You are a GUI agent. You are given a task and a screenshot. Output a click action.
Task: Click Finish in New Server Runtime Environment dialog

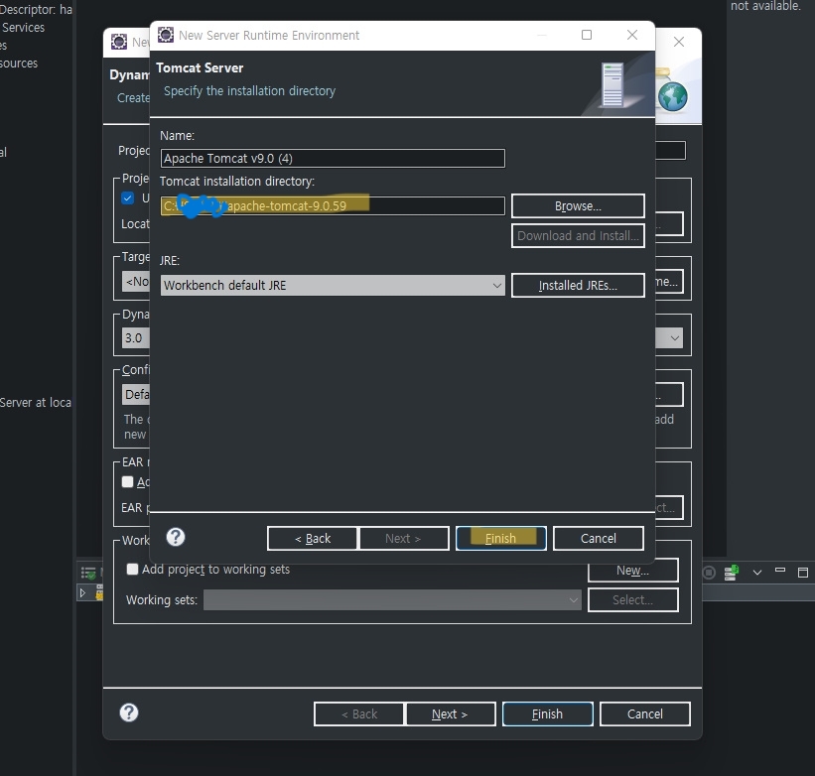pyautogui.click(x=500, y=538)
